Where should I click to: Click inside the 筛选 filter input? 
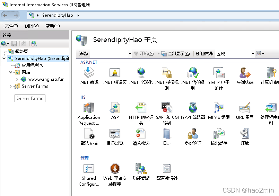tap(108, 54)
